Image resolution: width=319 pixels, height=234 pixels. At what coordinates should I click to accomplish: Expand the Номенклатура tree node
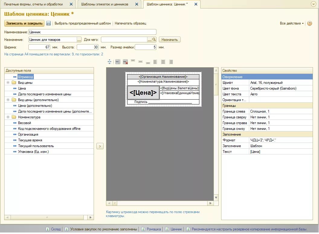tap(8, 117)
